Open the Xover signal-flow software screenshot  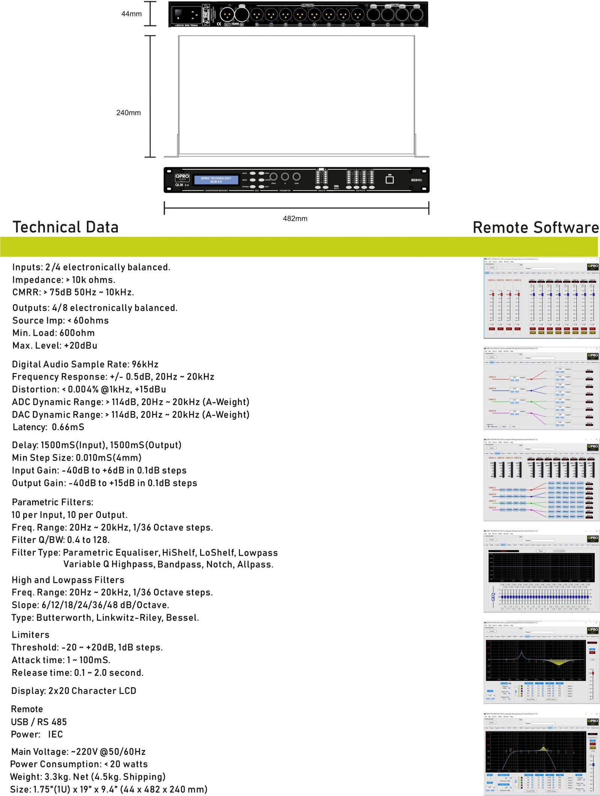[x=541, y=479]
